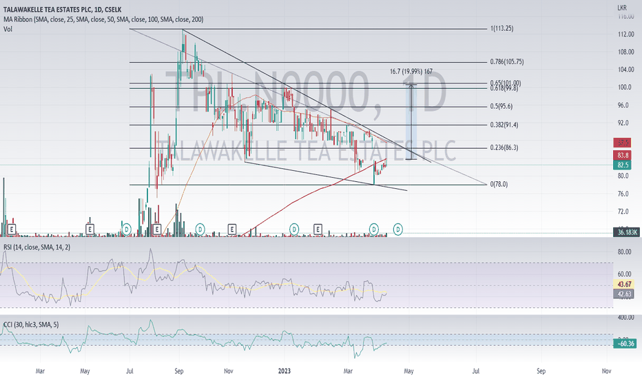
Task: Click the 0.236(86.3) Fibonacci level label
Action: [x=504, y=147]
